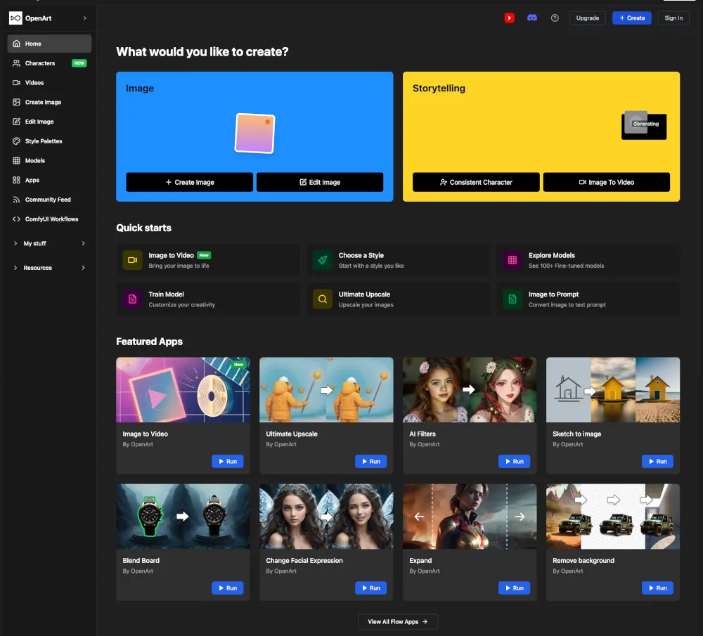This screenshot has width=703, height=636.
Task: Run the Change Facial Expression app
Action: click(370, 588)
